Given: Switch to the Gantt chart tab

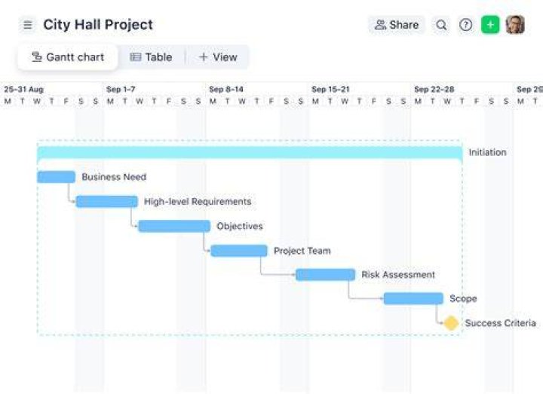Looking at the screenshot, I should [68, 57].
